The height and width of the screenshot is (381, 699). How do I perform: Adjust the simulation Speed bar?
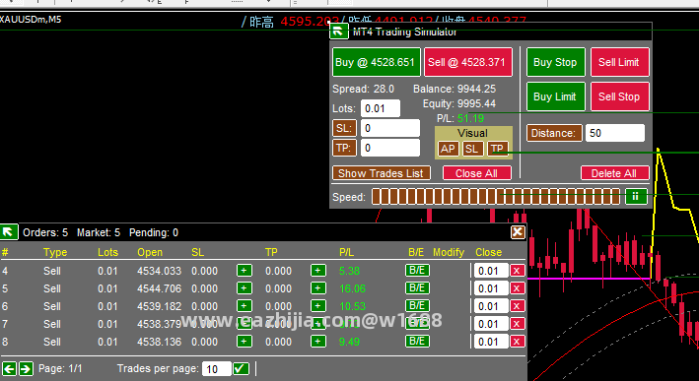pos(496,196)
